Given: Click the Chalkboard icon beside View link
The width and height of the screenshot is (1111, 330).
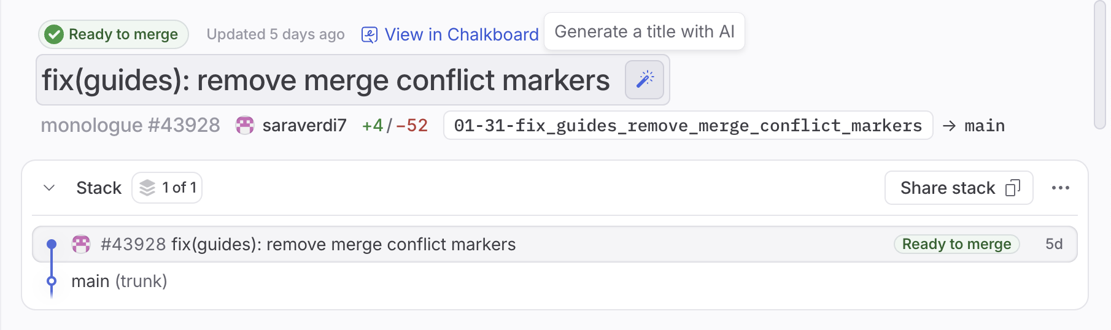Looking at the screenshot, I should coord(369,35).
